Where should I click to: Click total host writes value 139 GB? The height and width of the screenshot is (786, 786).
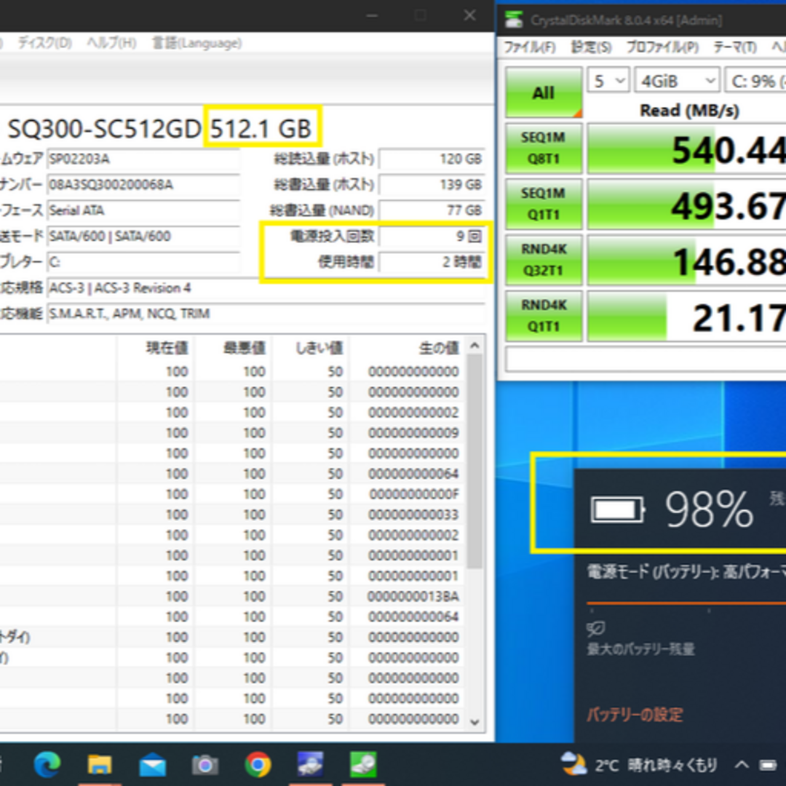(x=432, y=184)
